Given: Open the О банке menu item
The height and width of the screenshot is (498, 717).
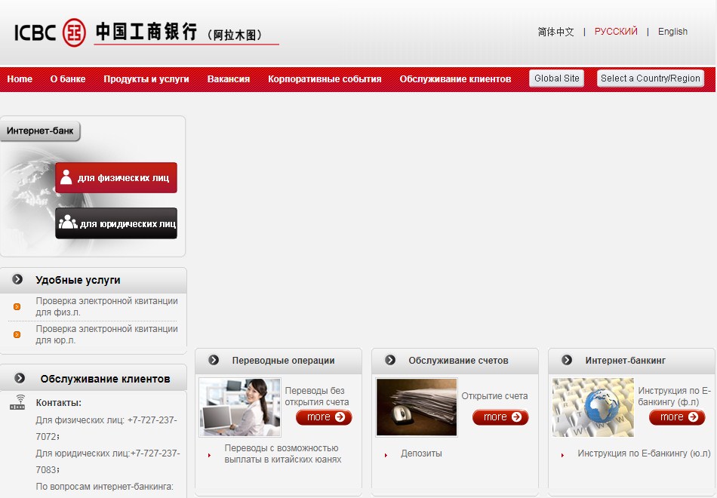Looking at the screenshot, I should [68, 79].
